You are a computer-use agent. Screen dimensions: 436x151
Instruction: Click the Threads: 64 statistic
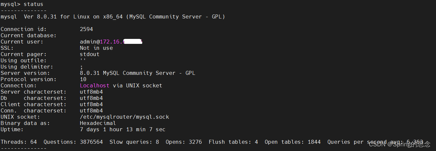coord(19,142)
